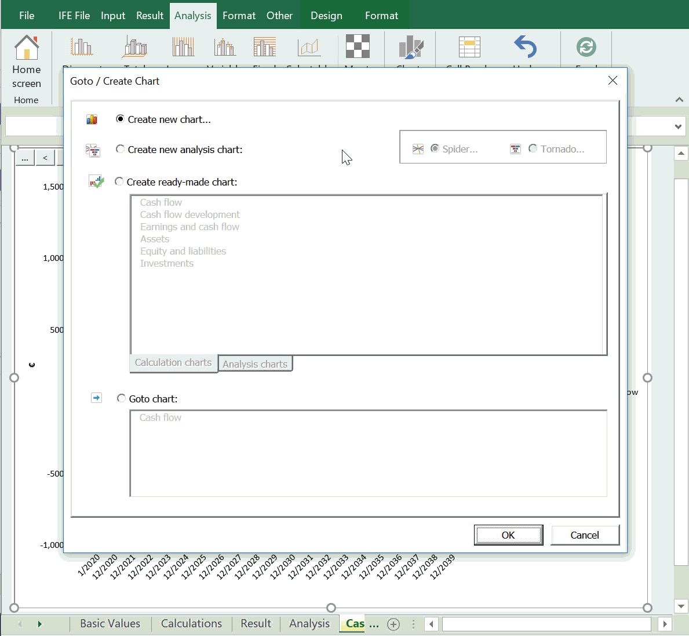Click vertical scrollbar down arrow

[x=681, y=606]
